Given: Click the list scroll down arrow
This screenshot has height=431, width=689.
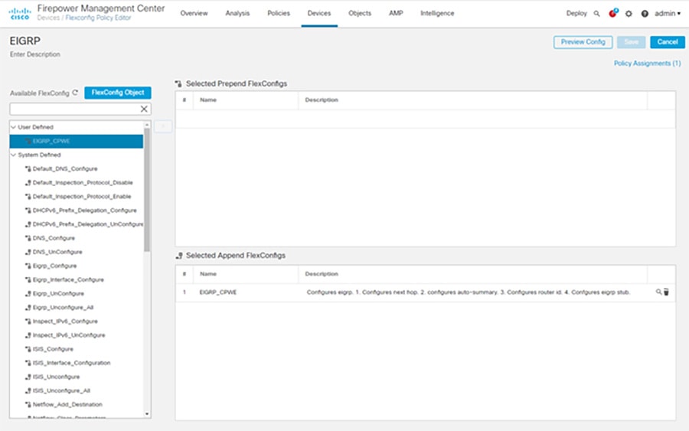Looking at the screenshot, I should tap(147, 414).
